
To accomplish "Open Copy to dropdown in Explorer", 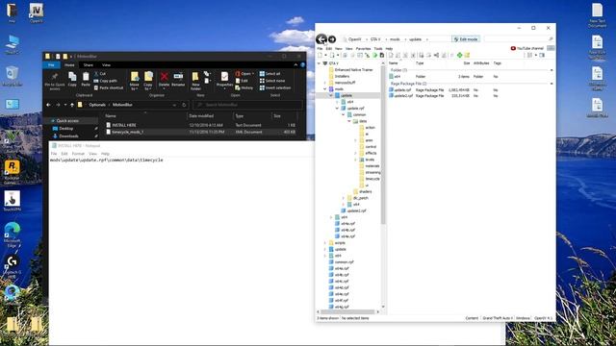I will tap(148, 81).
